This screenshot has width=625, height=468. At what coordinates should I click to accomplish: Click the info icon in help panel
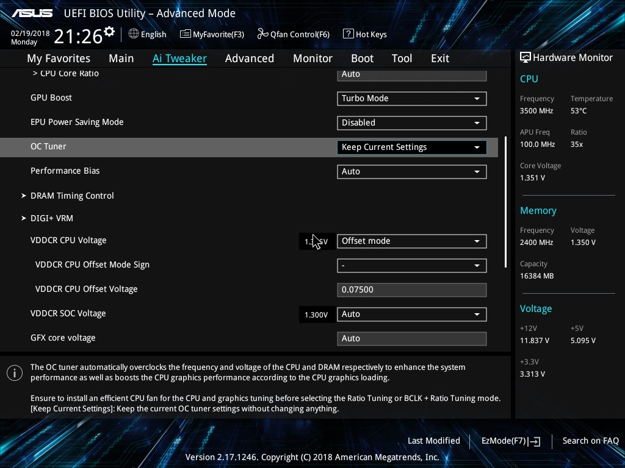(15, 373)
